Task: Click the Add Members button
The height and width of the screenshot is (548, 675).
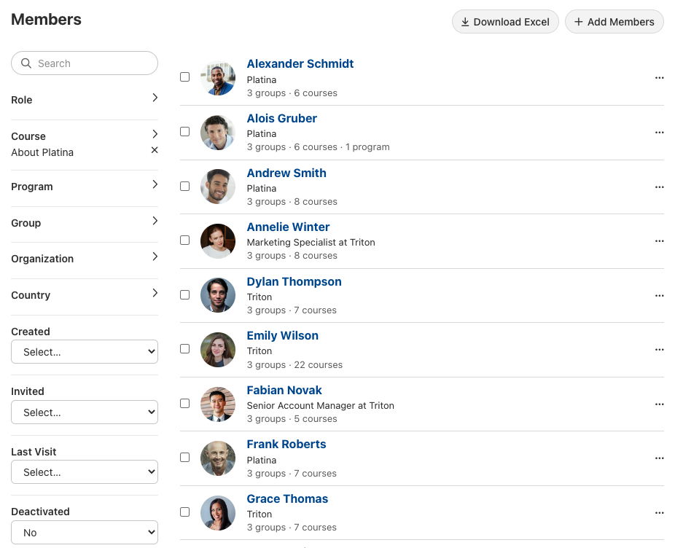Action: tap(614, 22)
